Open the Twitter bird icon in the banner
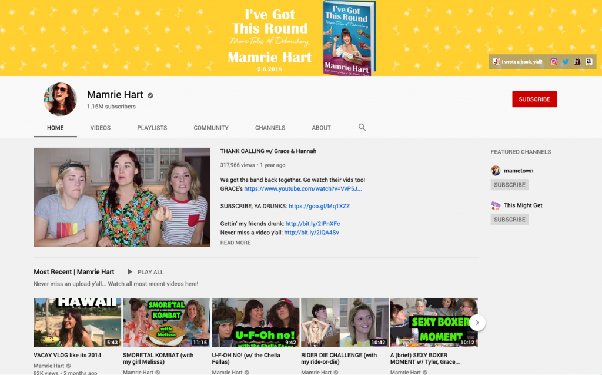Viewport: 602px width, 375px height. click(565, 62)
